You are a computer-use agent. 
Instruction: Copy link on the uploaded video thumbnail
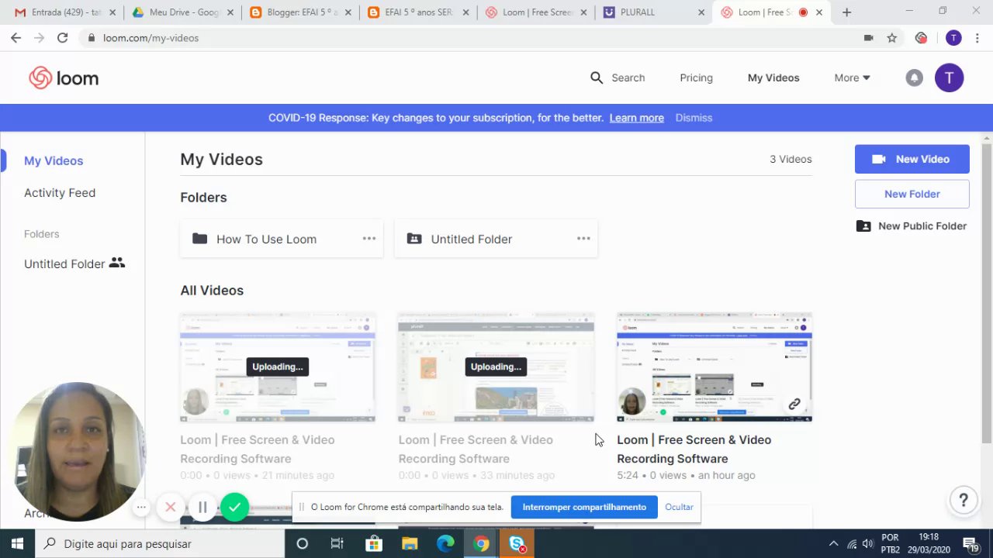(x=794, y=404)
